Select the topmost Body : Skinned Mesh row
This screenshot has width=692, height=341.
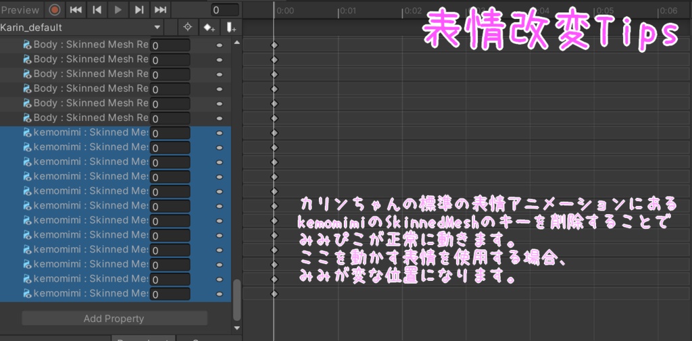coord(115,45)
